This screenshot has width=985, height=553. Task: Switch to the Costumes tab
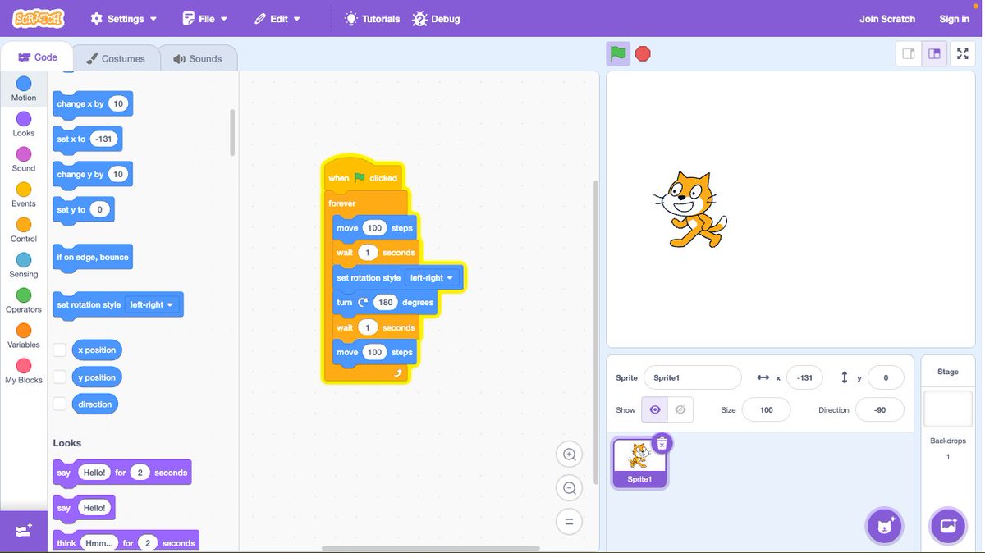[x=116, y=58]
